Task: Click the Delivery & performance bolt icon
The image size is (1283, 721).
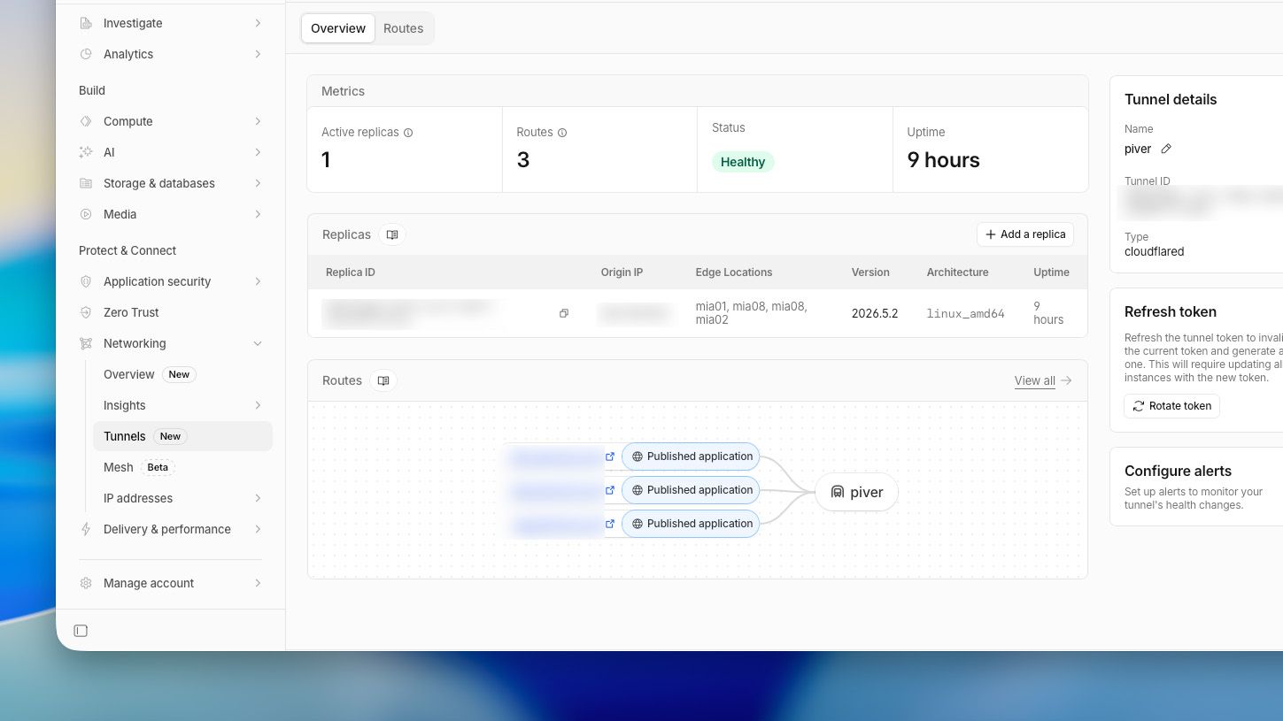Action: [x=86, y=529]
